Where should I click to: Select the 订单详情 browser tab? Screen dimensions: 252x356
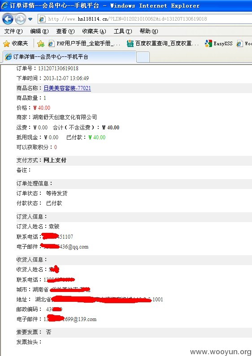tap(70, 57)
